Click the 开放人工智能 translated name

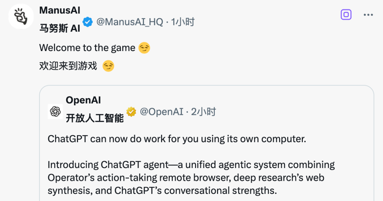point(95,118)
